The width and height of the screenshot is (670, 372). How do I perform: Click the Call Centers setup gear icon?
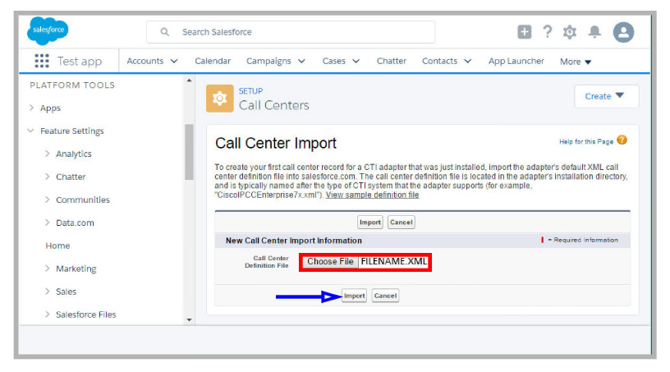point(219,99)
